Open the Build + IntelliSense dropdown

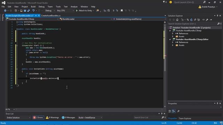coord(90,118)
